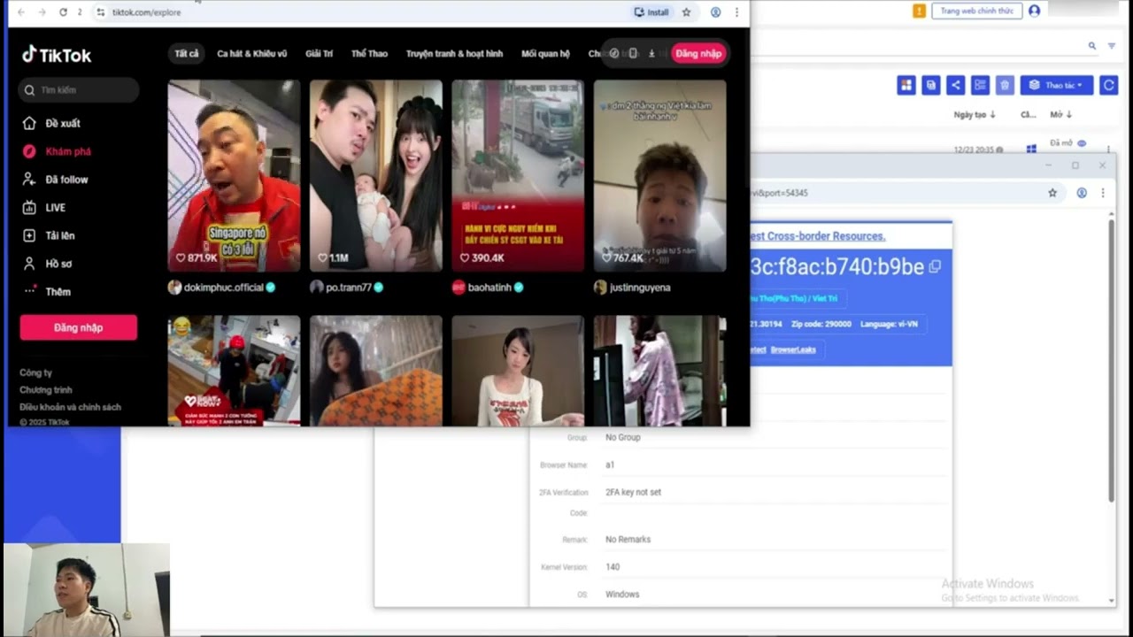Click the trash delete toolbar icon
1133x637 pixels.
(1005, 85)
